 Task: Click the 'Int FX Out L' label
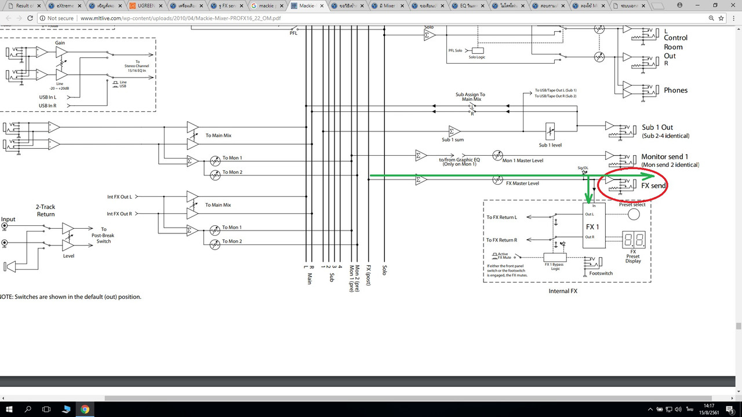[x=119, y=197]
